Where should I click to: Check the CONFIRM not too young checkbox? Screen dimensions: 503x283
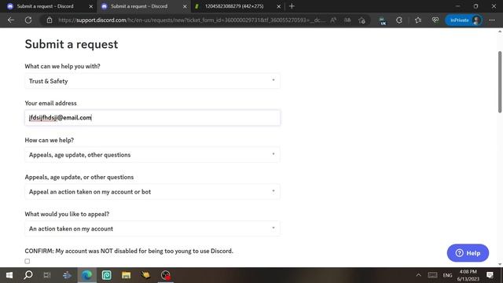click(x=28, y=261)
